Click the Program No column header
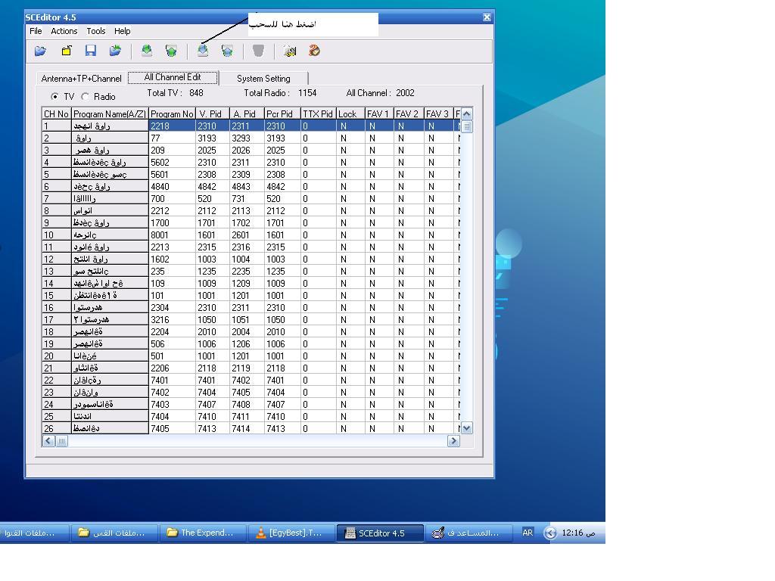Image resolution: width=775 pixels, height=581 pixels. [x=172, y=113]
